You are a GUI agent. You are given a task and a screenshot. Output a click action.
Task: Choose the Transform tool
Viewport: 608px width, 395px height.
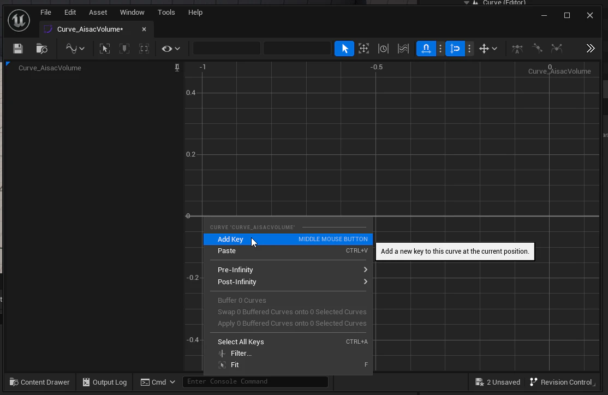(x=363, y=49)
